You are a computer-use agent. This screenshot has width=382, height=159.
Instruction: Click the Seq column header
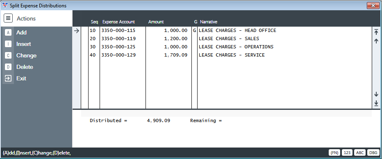pos(94,22)
